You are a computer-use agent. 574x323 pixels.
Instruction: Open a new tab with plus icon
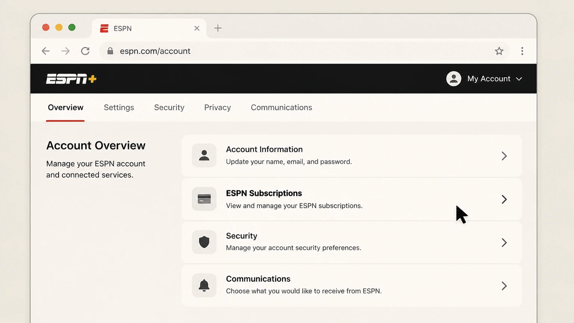218,28
